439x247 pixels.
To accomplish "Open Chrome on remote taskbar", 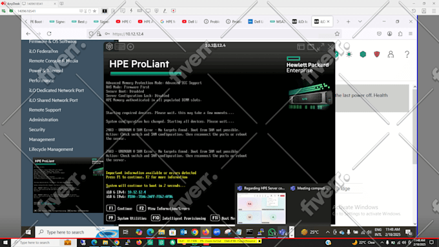I will pyautogui.click(x=195, y=232).
